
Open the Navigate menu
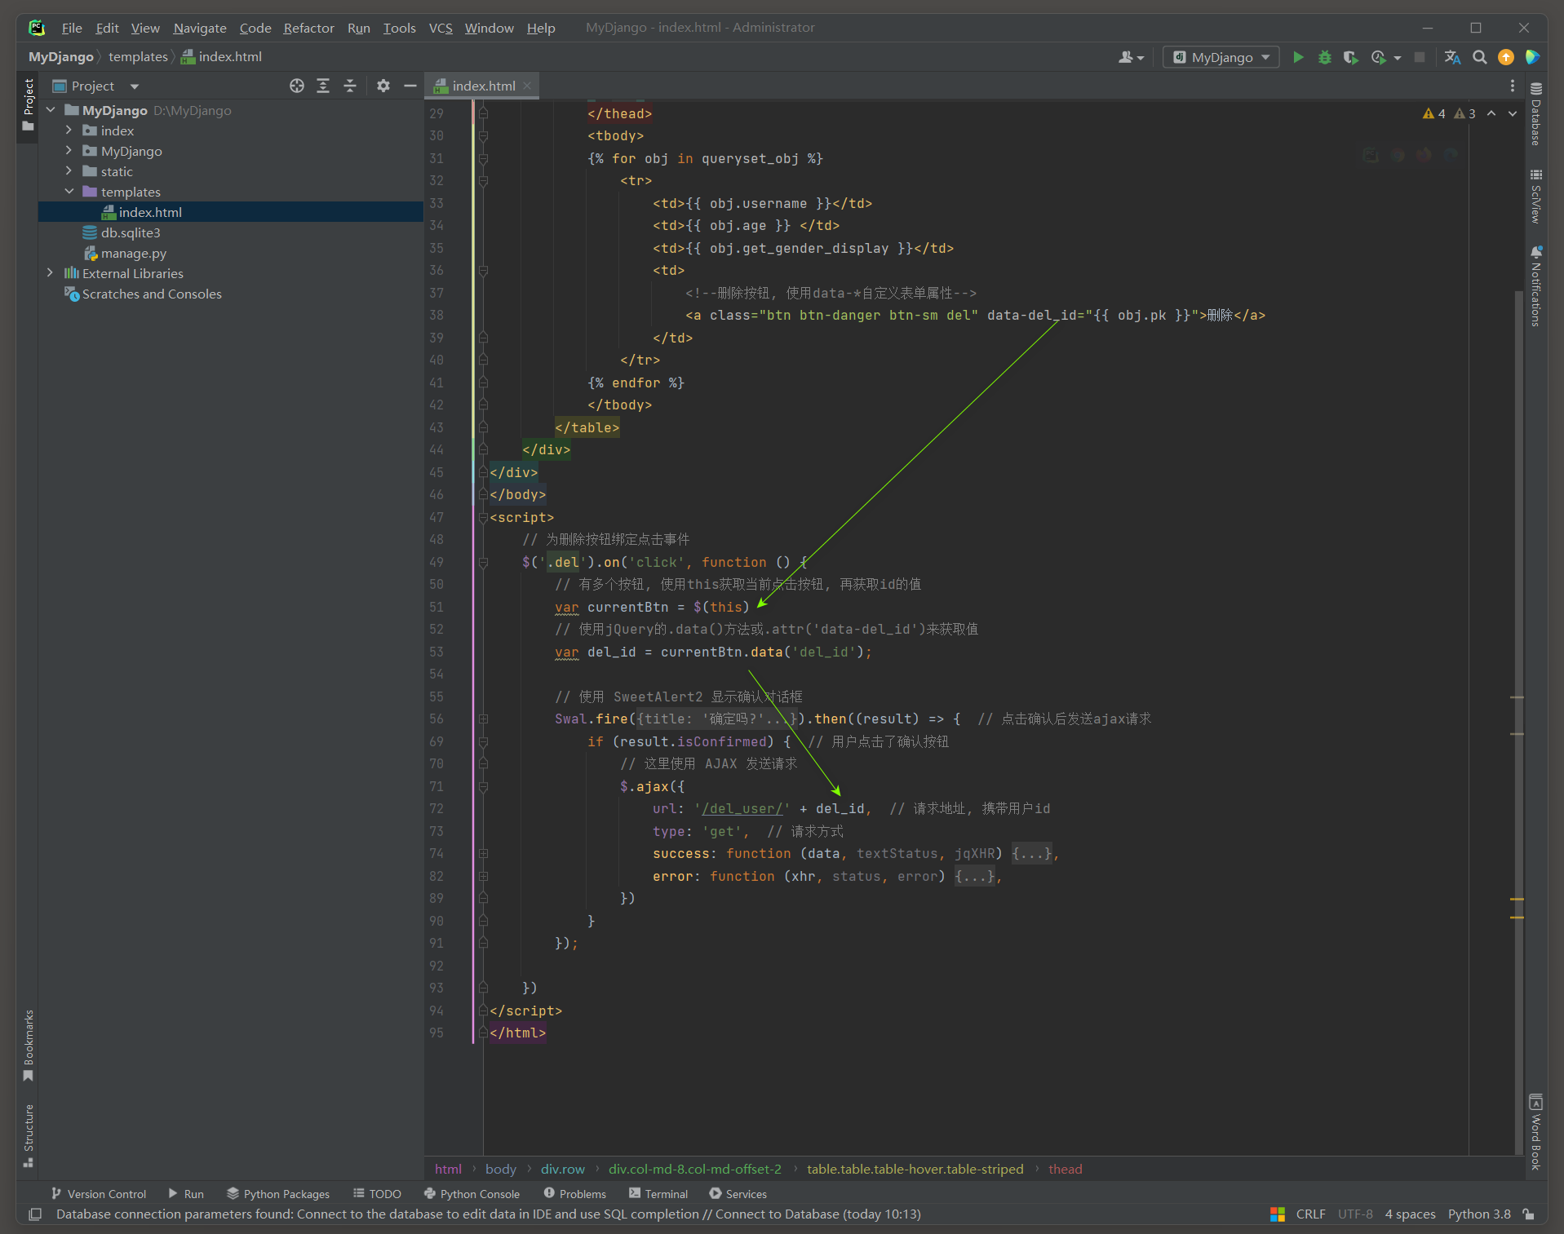[200, 28]
